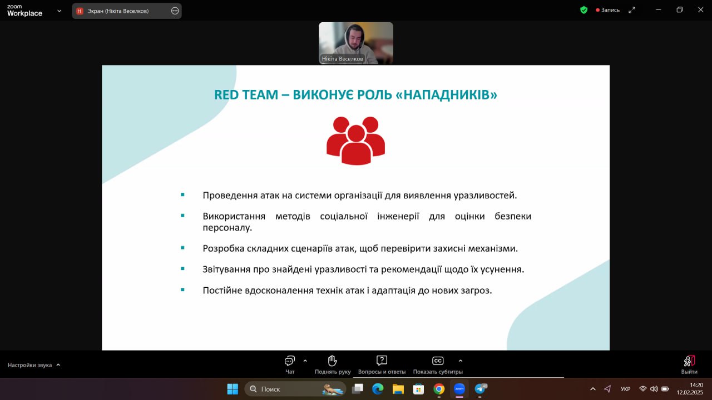Click the Raise Hand (Поднять руку) icon
The width and height of the screenshot is (712, 400).
pos(333,361)
